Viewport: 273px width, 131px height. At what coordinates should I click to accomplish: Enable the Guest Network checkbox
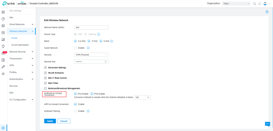(x=75, y=48)
